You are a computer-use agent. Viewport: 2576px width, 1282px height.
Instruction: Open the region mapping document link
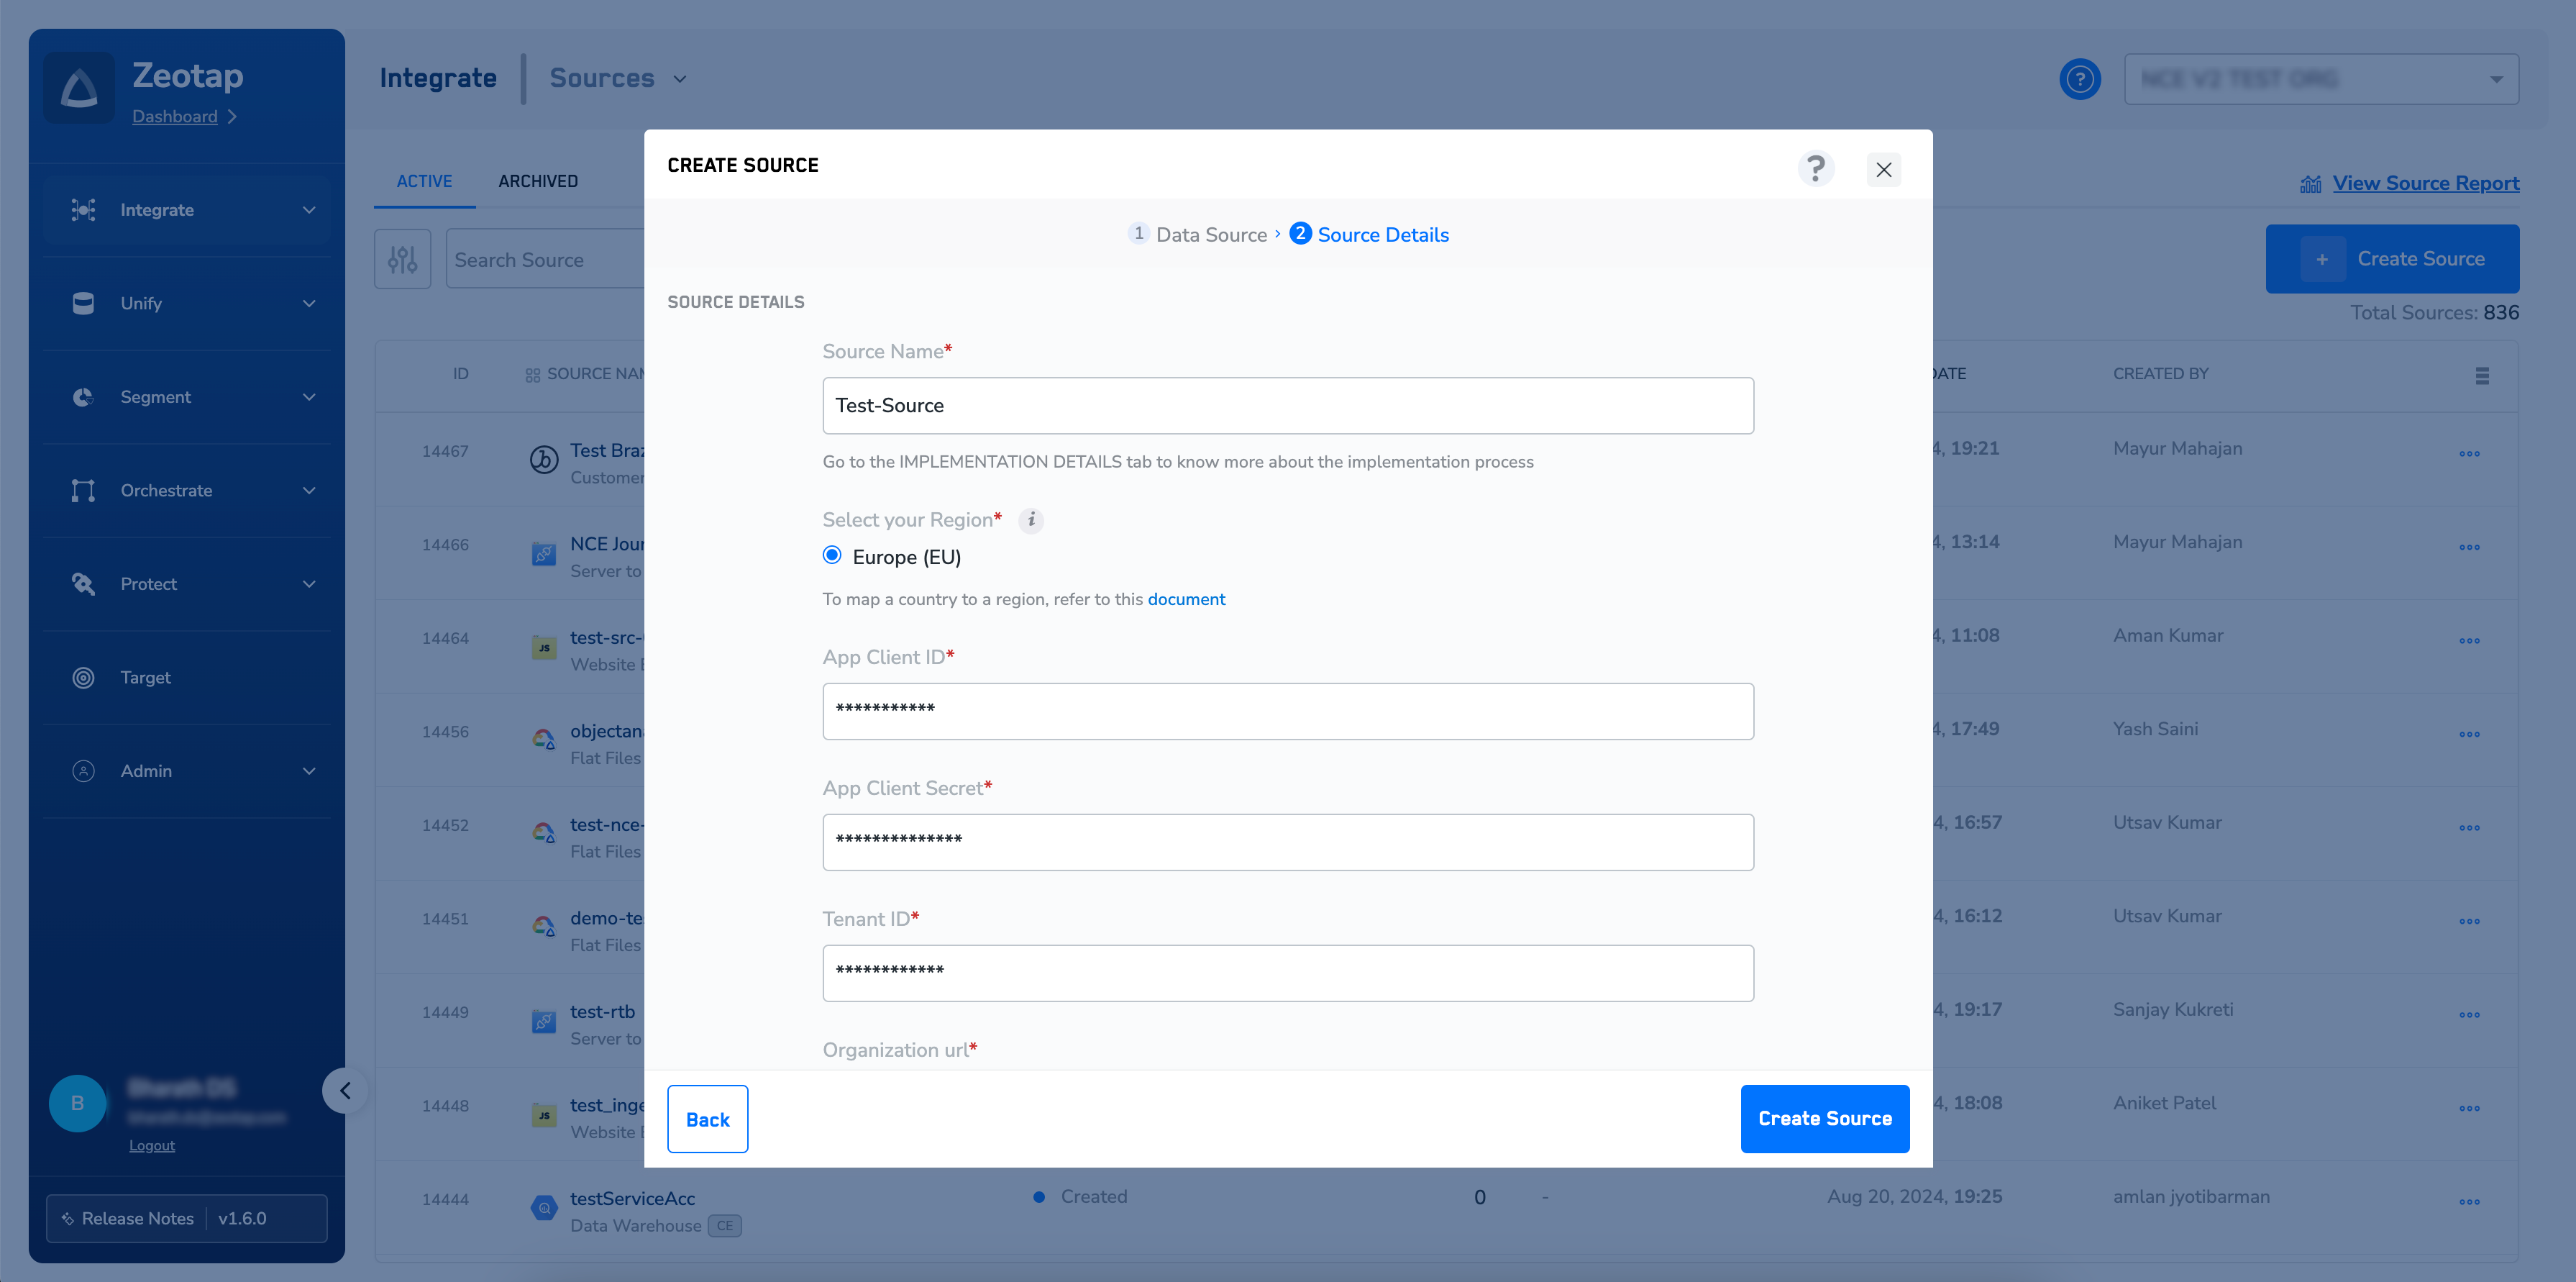(x=1186, y=599)
